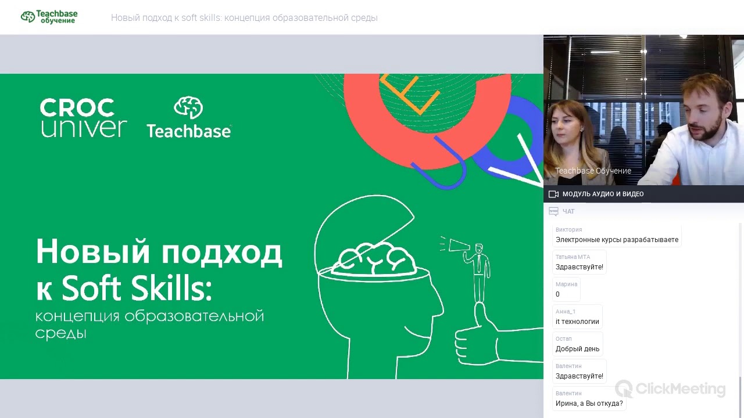Click the slide heading Новый подход к Soft Skills

[x=159, y=269]
